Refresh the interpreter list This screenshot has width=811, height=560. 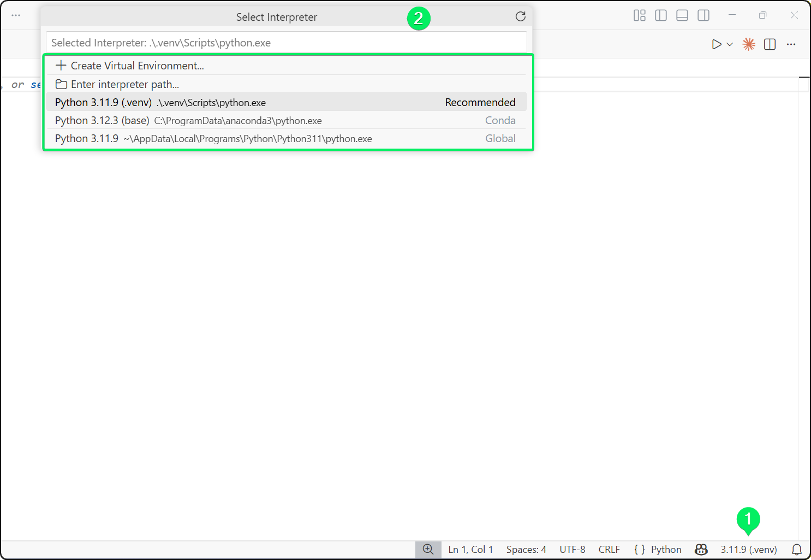pos(520,16)
